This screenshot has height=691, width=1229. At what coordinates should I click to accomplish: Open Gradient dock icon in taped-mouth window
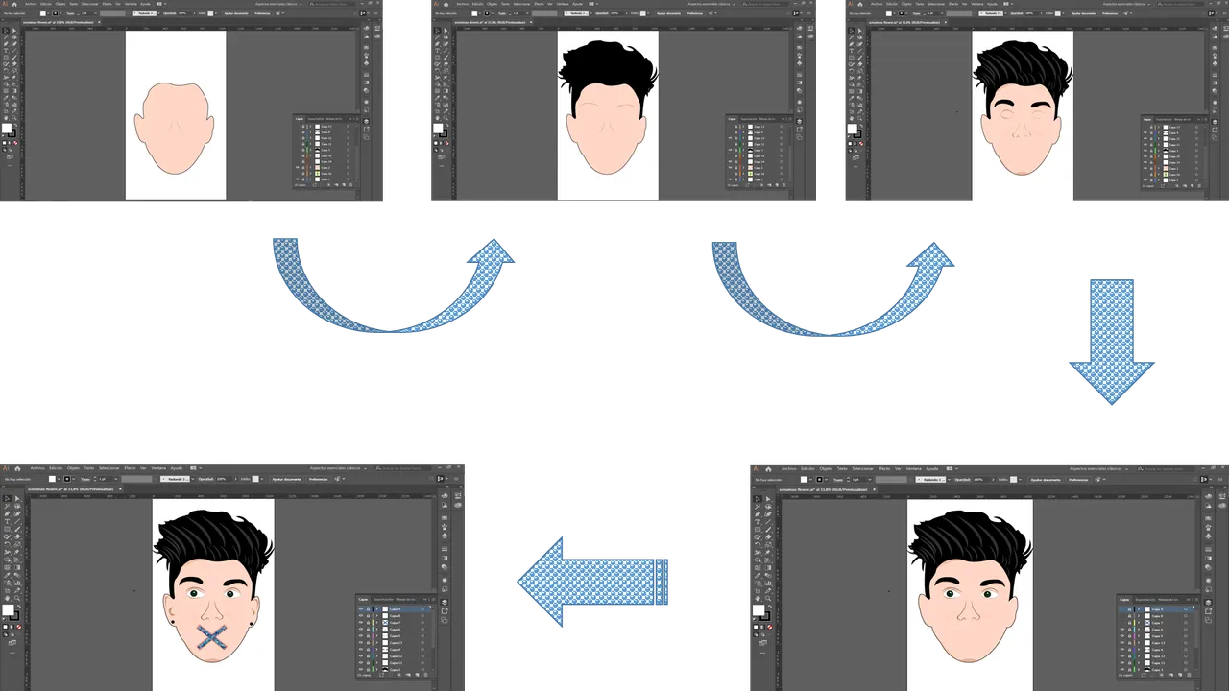pyautogui.click(x=445, y=558)
